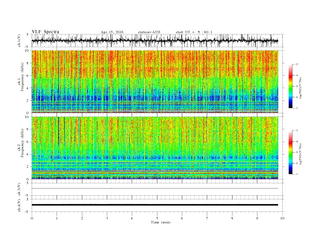Screen dimensions: 318x245
Task: Click the ch.2 colorbar "log(PSD)(V²/Hz)" label
Action: click(x=301, y=153)
